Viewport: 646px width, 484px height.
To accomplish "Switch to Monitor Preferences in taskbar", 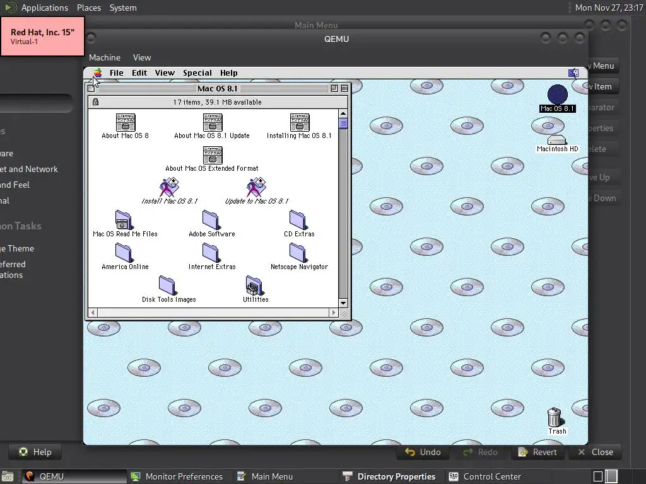I will point(177,476).
